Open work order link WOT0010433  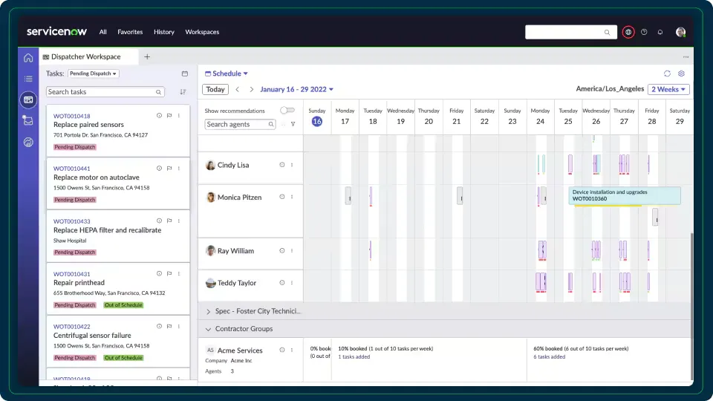[72, 221]
